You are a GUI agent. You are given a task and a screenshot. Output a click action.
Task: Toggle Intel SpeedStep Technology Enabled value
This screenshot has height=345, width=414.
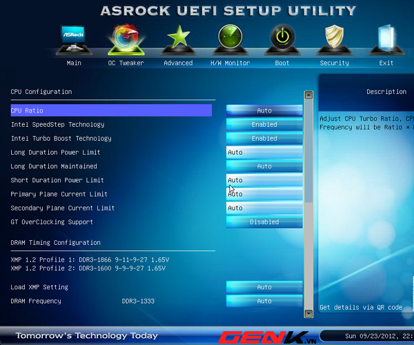pyautogui.click(x=264, y=125)
